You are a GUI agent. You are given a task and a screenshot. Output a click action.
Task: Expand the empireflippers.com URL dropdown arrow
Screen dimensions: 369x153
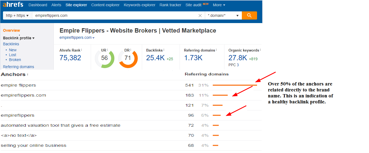93,38
